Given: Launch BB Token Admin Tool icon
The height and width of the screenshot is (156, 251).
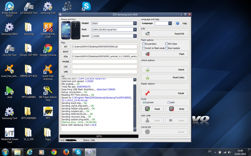Looking at the screenshot, I should pos(48,93).
